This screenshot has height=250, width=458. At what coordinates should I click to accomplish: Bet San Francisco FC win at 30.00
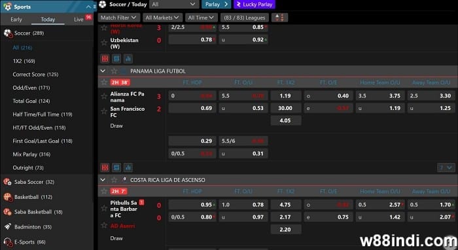[286, 108]
